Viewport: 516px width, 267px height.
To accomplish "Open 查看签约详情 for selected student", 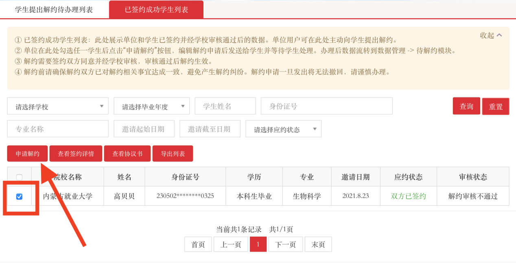I will [76, 154].
